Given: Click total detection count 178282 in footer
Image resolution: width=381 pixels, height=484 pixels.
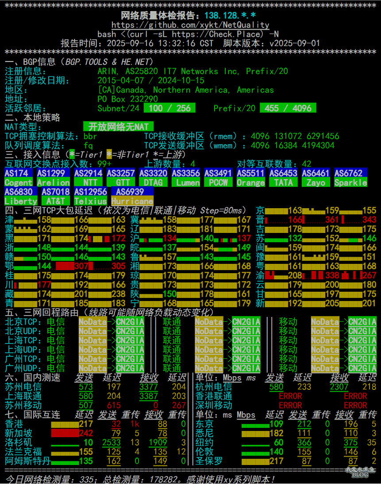Looking at the screenshot, I should coord(164,480).
